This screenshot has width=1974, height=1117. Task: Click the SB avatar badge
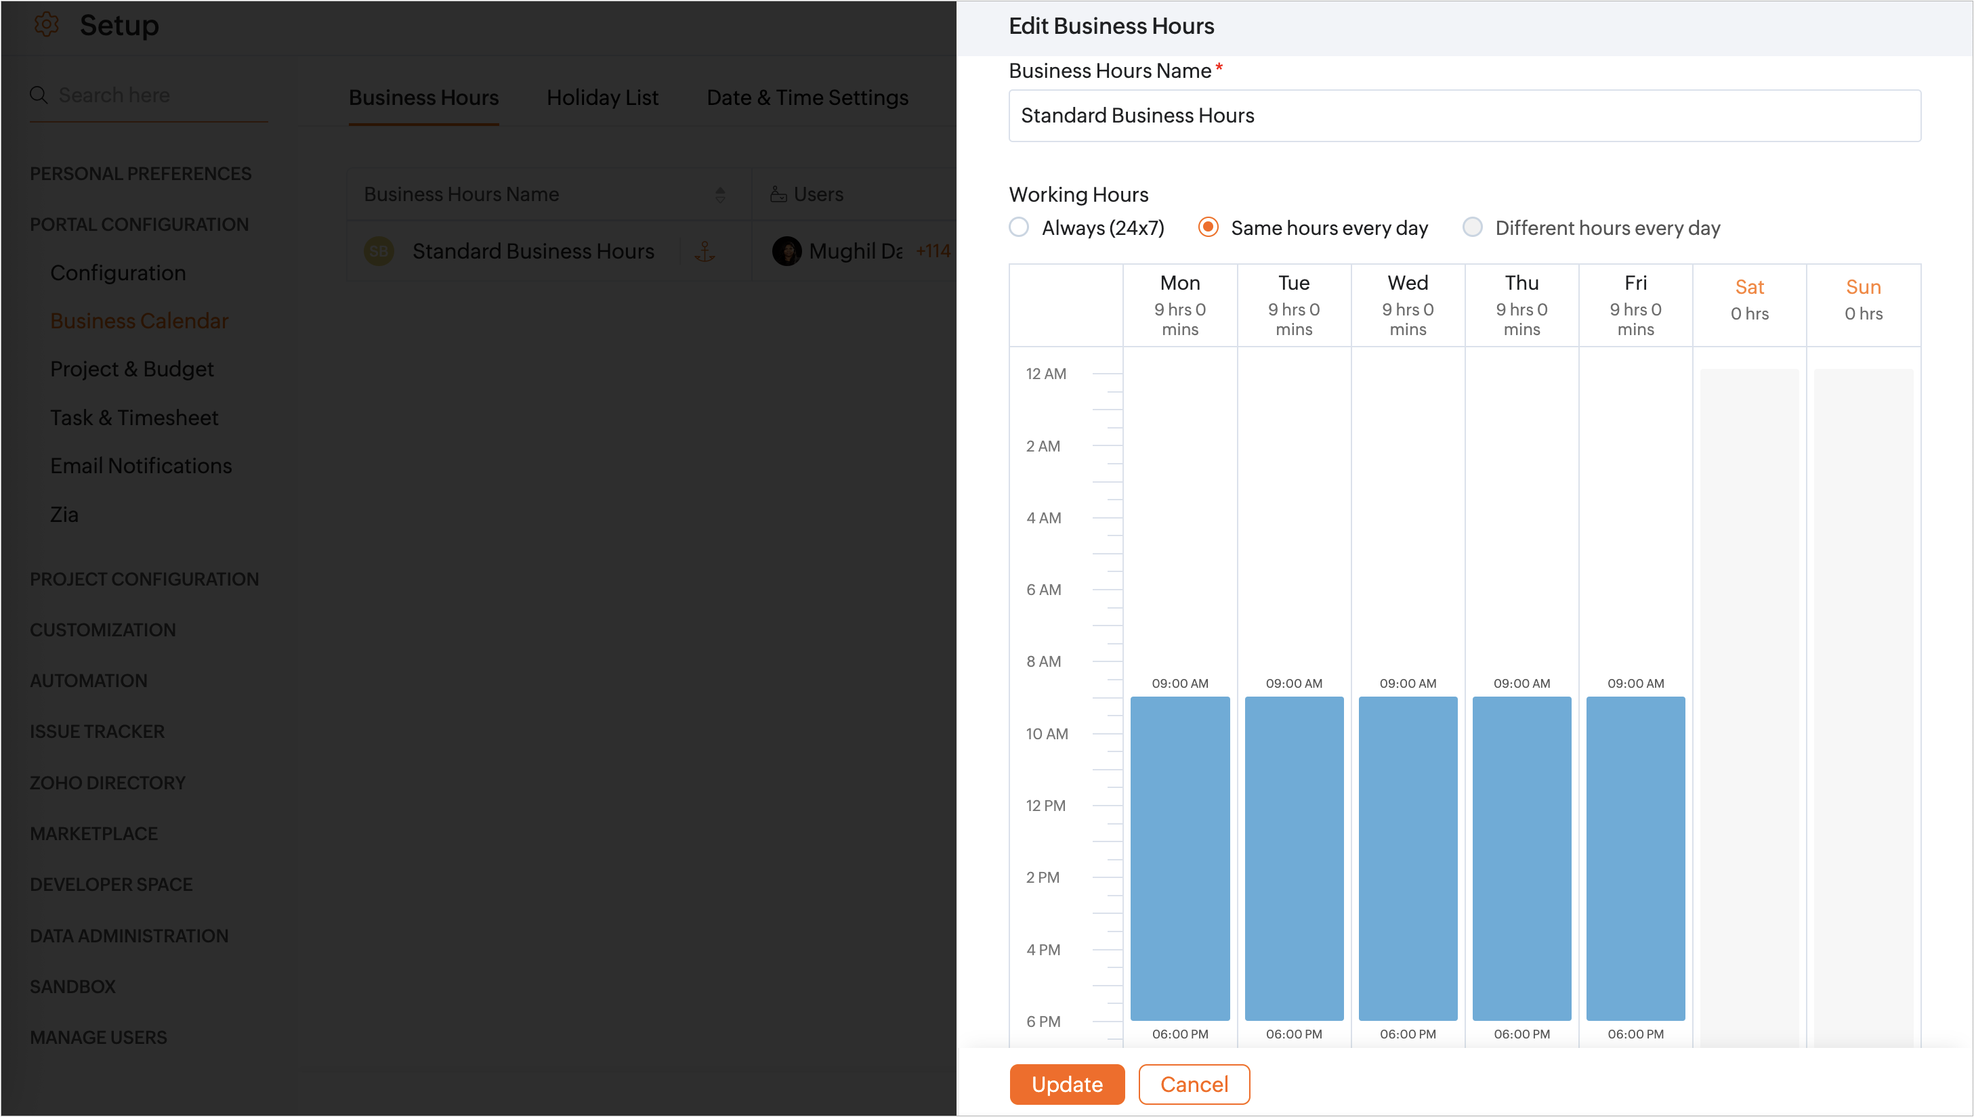pos(379,251)
